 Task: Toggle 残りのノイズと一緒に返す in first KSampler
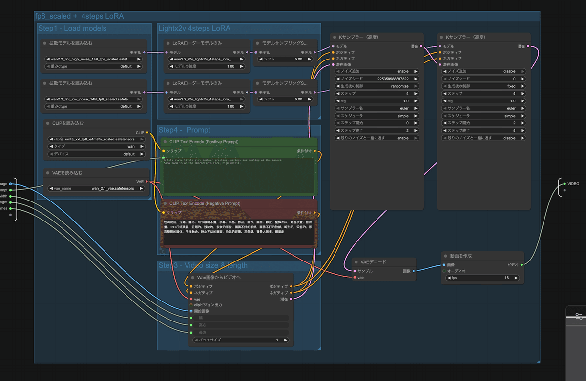(376, 138)
